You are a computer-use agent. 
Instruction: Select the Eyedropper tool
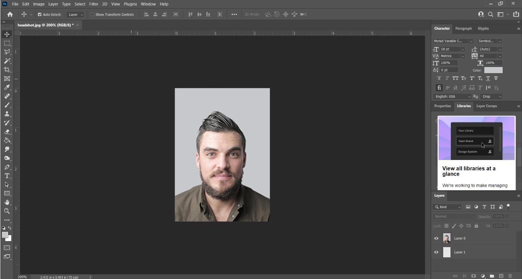pos(7,87)
